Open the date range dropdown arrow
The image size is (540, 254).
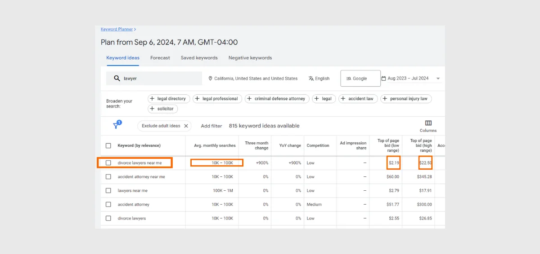click(438, 79)
